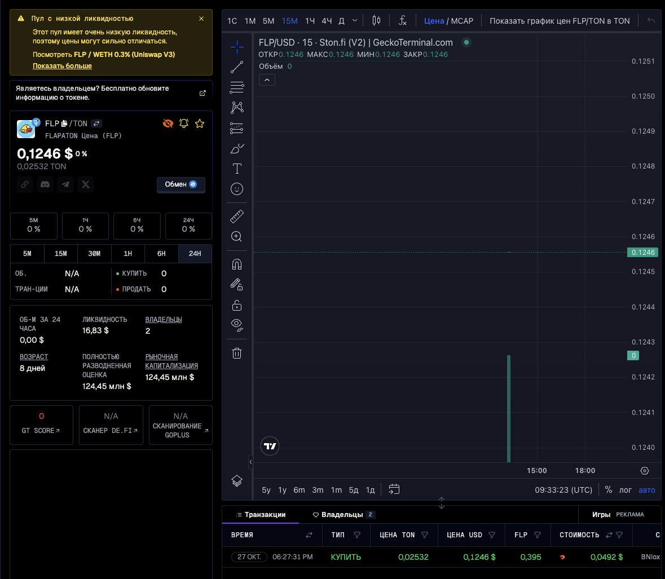
Task: Toggle percent scale on price axis
Action: click(x=609, y=489)
